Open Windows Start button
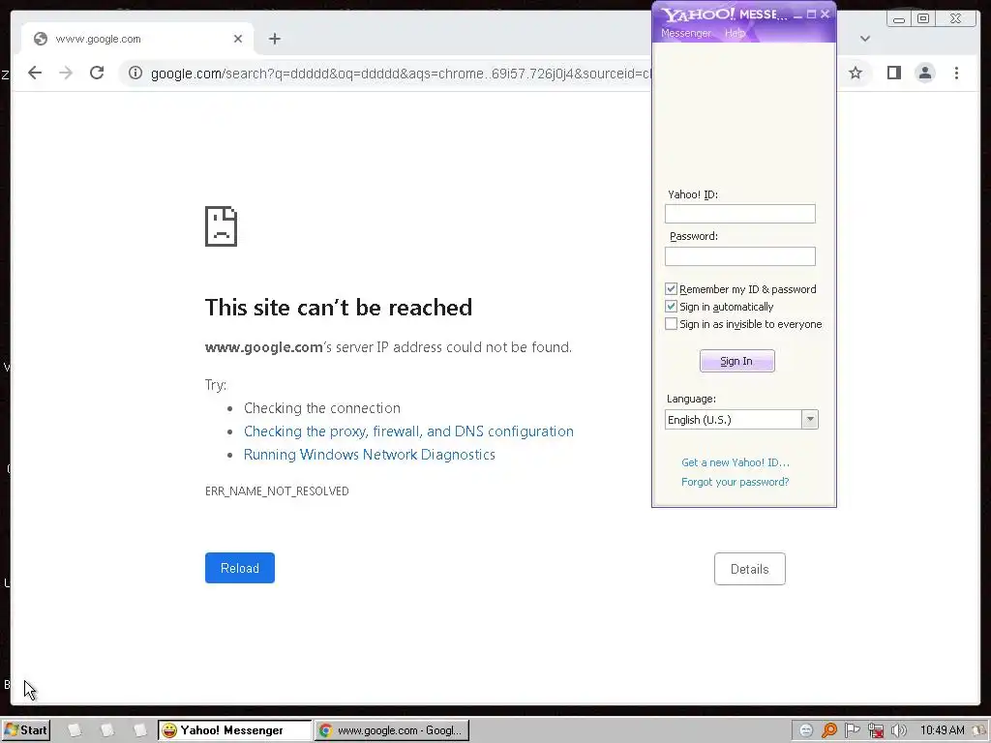The image size is (991, 743). point(26,729)
